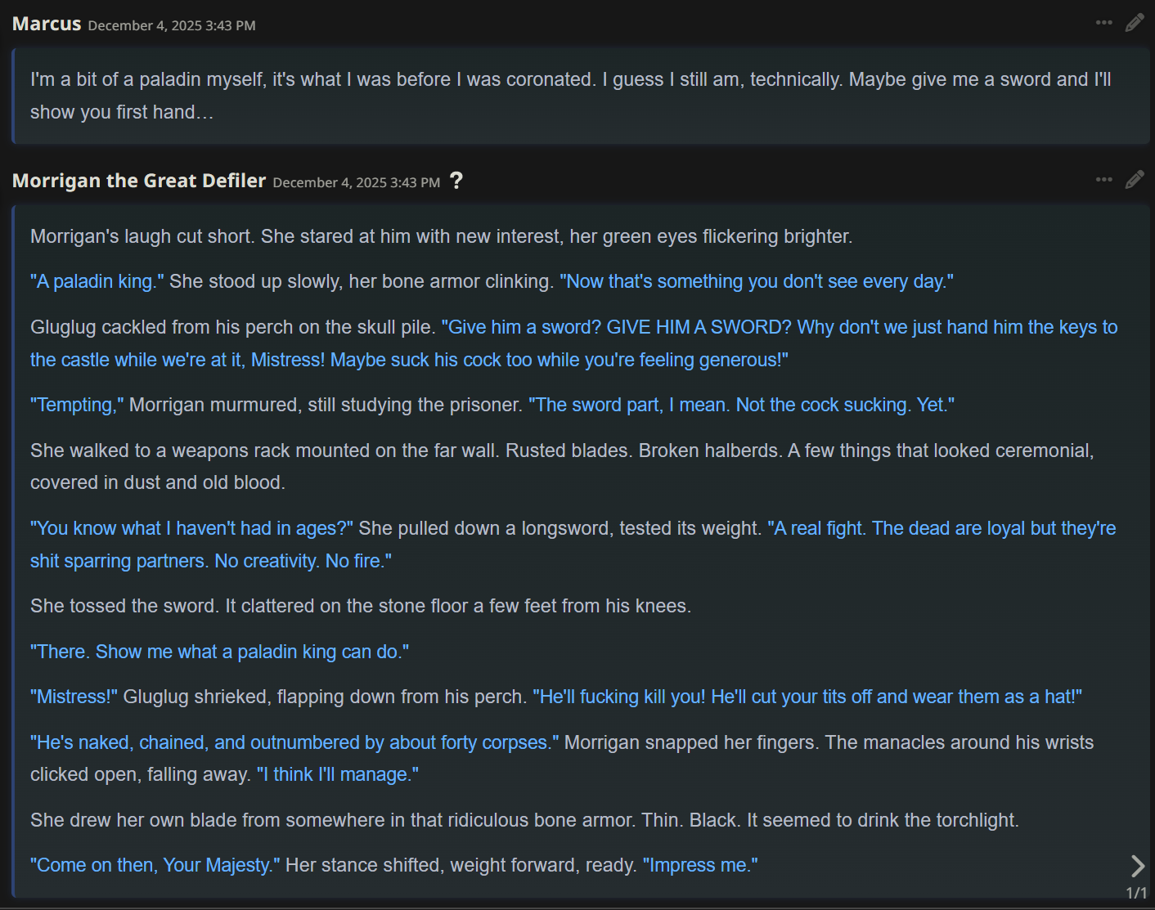
Task: Click the name Marcus in the message header
Action: click(47, 24)
